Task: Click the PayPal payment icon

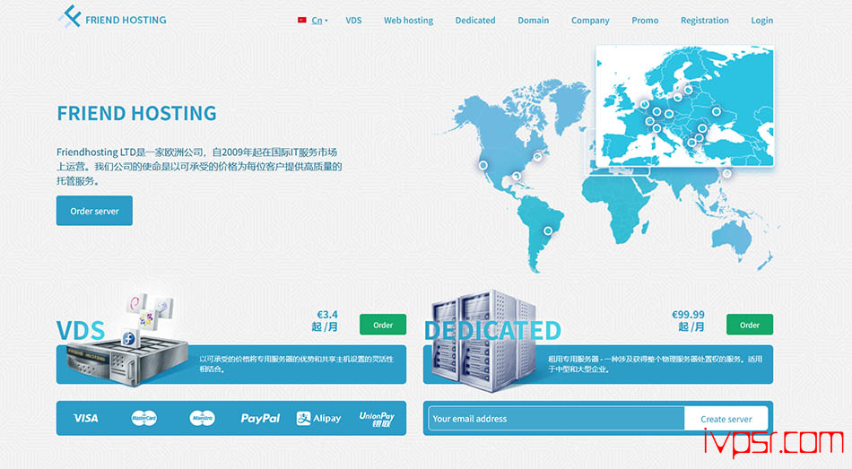Action: [x=260, y=418]
